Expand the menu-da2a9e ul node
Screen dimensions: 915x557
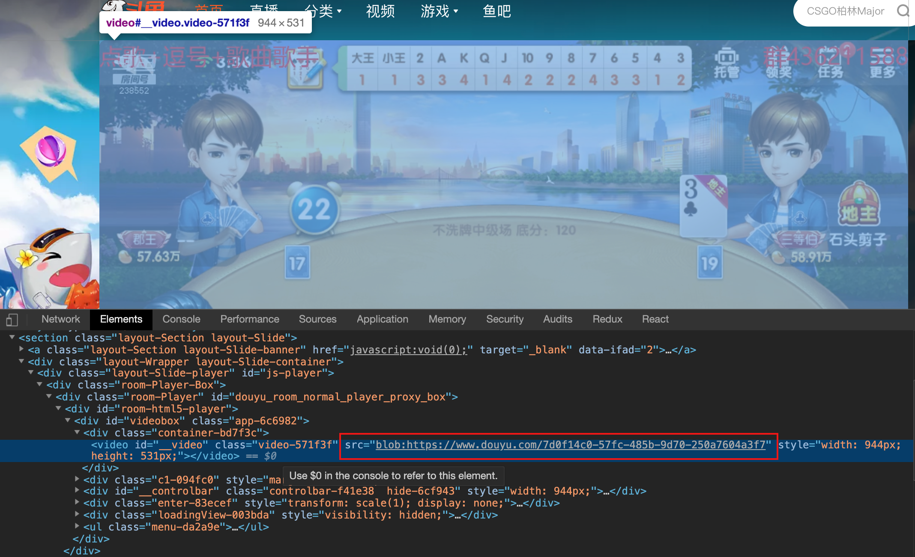[x=77, y=527]
